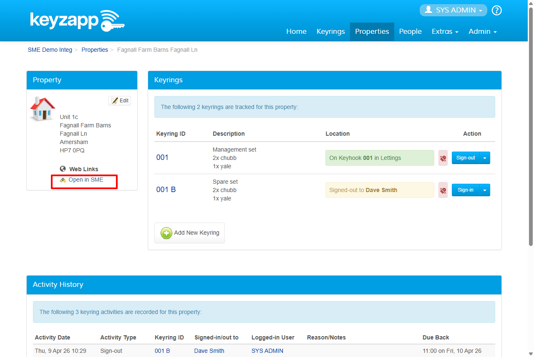Expand the Admin menu

482,32
